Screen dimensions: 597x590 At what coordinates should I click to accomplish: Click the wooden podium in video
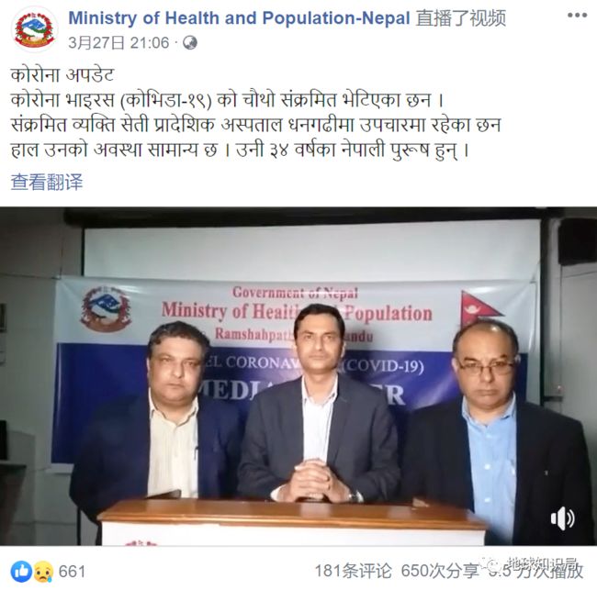point(292,522)
